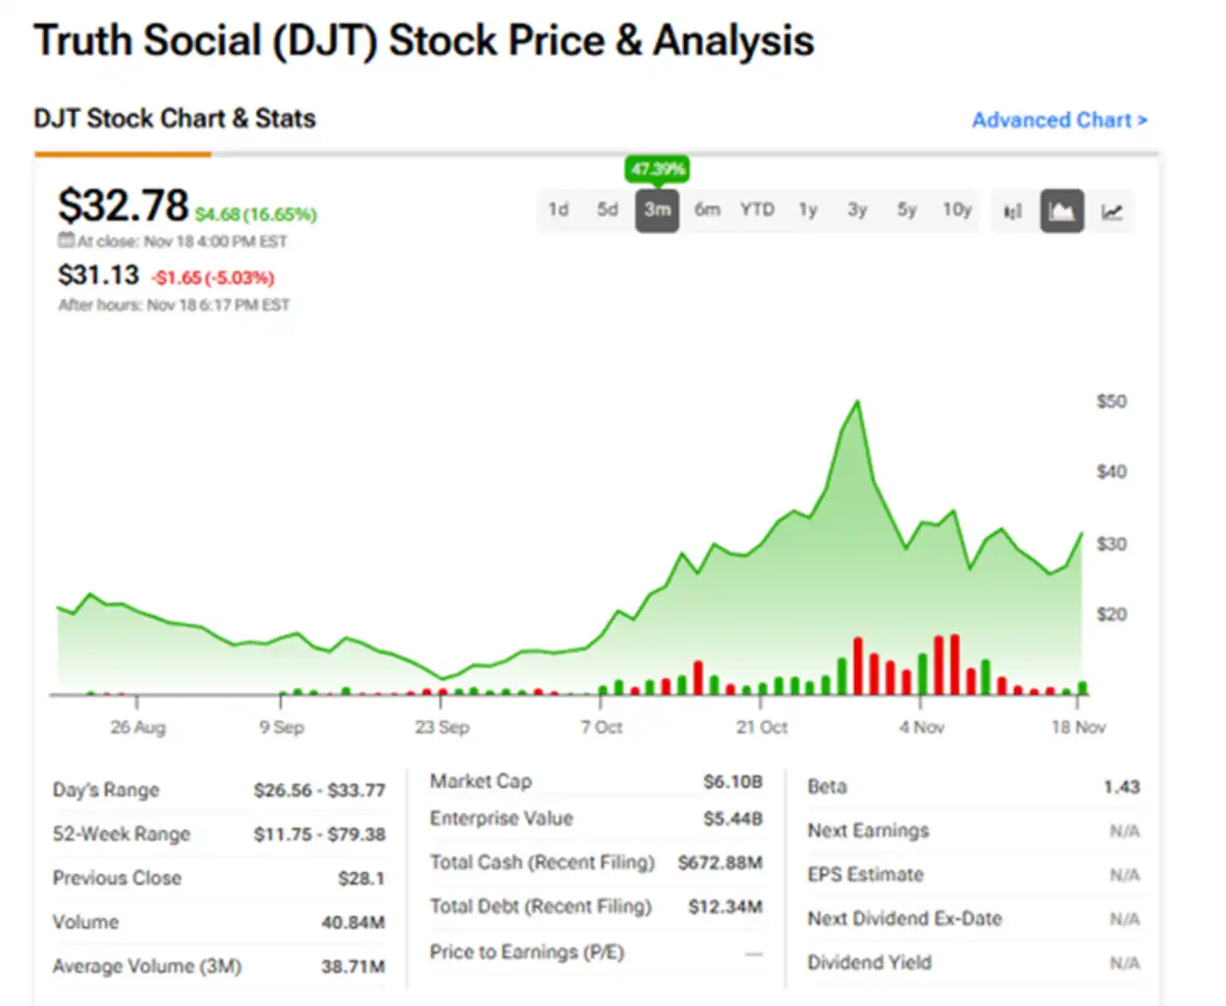Select the 1y time range
Image resolution: width=1226 pixels, height=1006 pixels.
pos(807,210)
